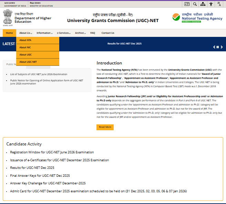Click Department of Higher Education title
The width and height of the screenshot is (226, 204).
pos(33,20)
